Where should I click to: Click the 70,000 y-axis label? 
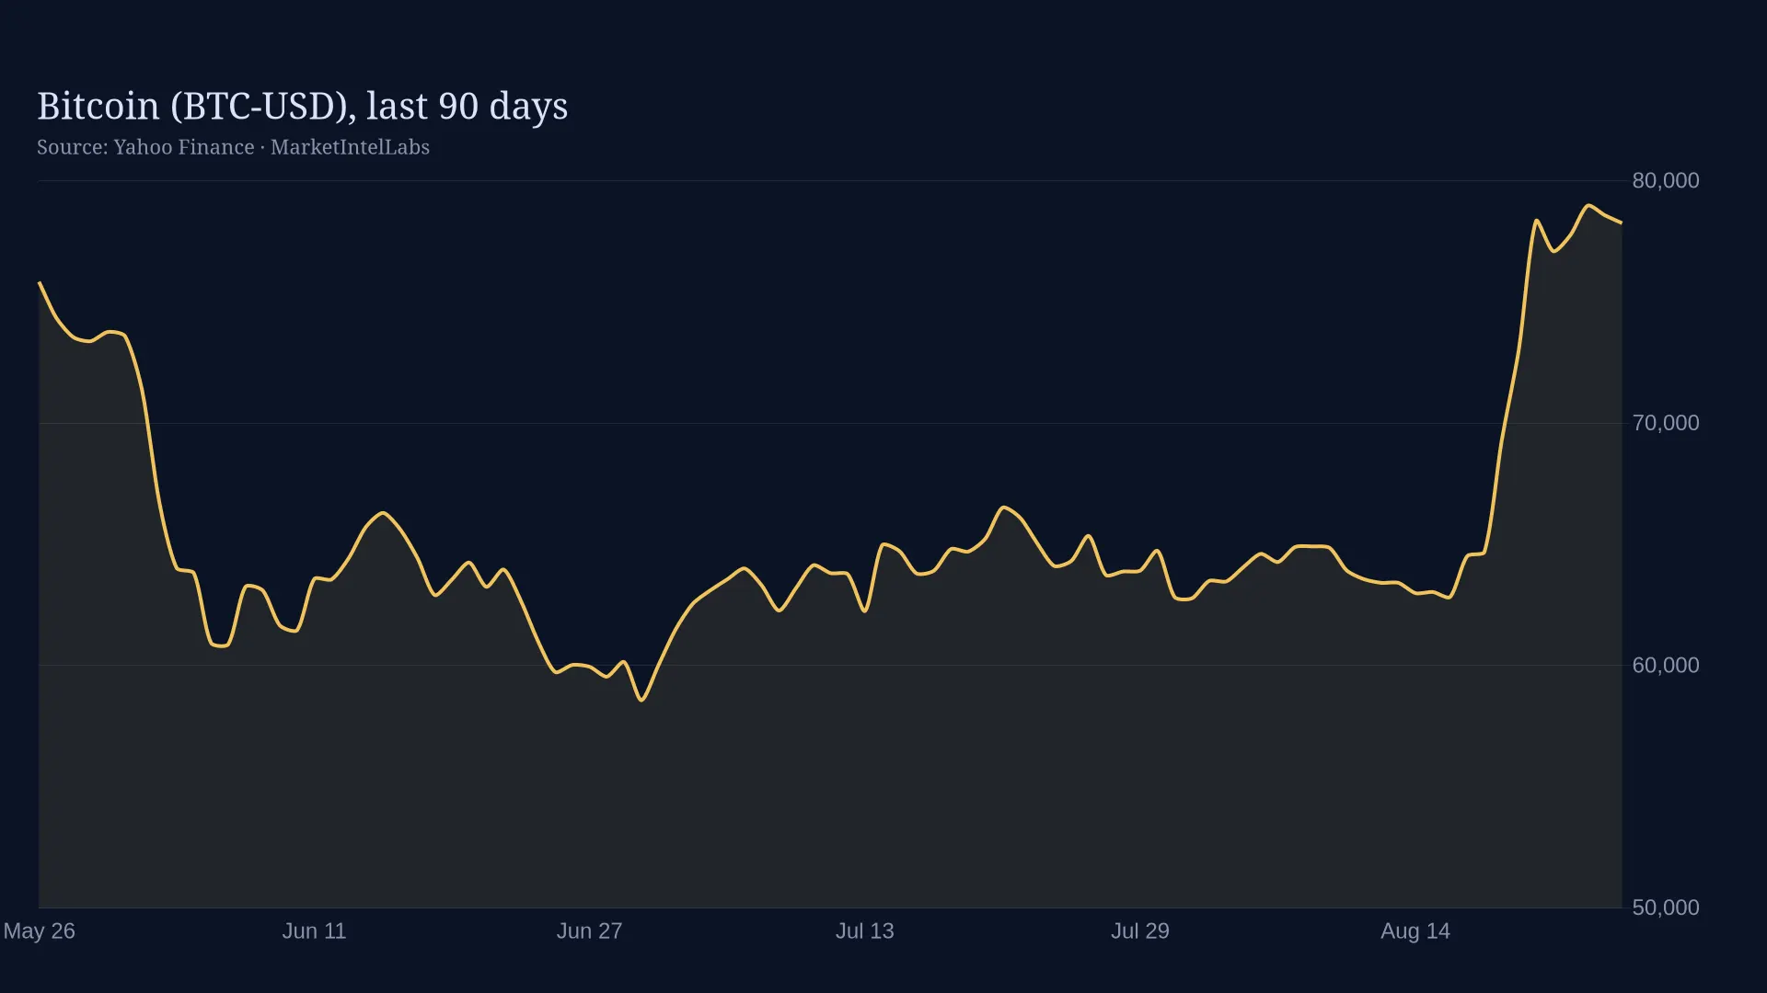1666,423
